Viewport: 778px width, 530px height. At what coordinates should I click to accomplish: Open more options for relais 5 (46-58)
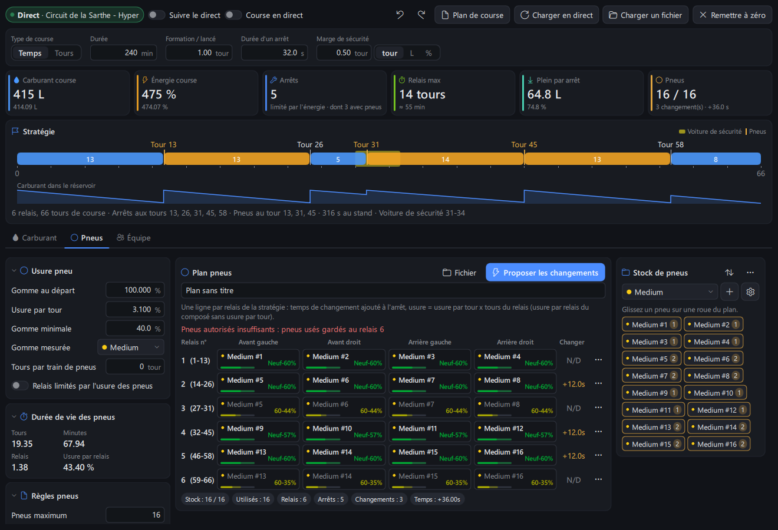[598, 455]
